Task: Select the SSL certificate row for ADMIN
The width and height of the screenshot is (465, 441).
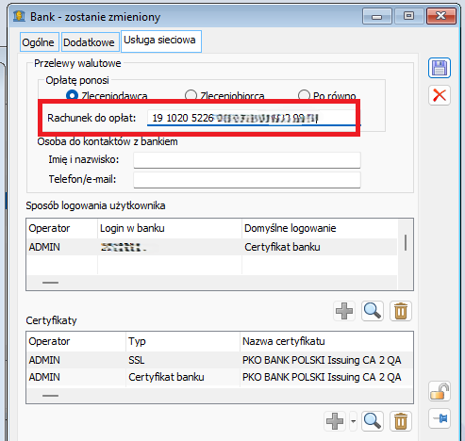Action: [220, 360]
